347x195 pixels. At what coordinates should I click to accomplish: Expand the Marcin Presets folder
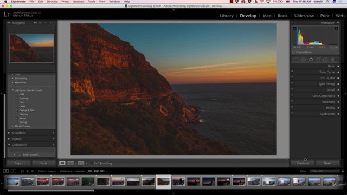tap(12, 126)
